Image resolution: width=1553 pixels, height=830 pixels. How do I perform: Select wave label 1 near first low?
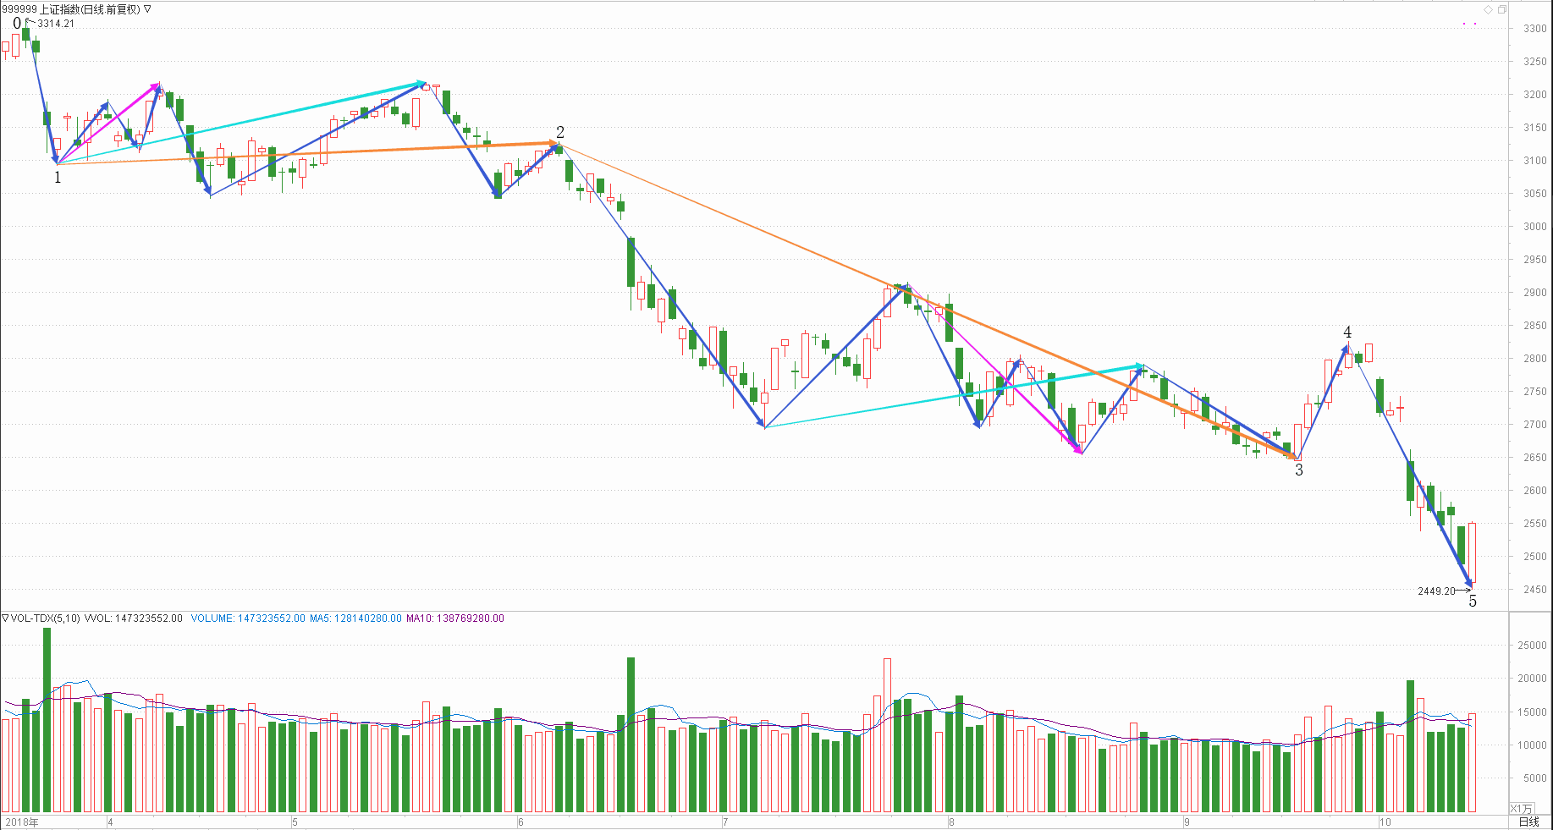tap(58, 178)
